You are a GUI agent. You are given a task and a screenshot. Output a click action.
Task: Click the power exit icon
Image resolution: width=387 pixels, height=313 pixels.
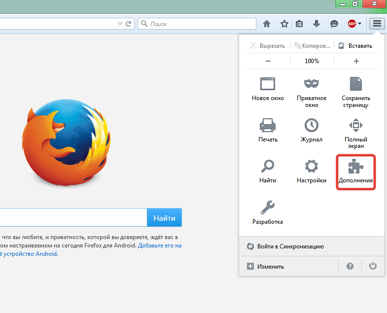coord(373,266)
